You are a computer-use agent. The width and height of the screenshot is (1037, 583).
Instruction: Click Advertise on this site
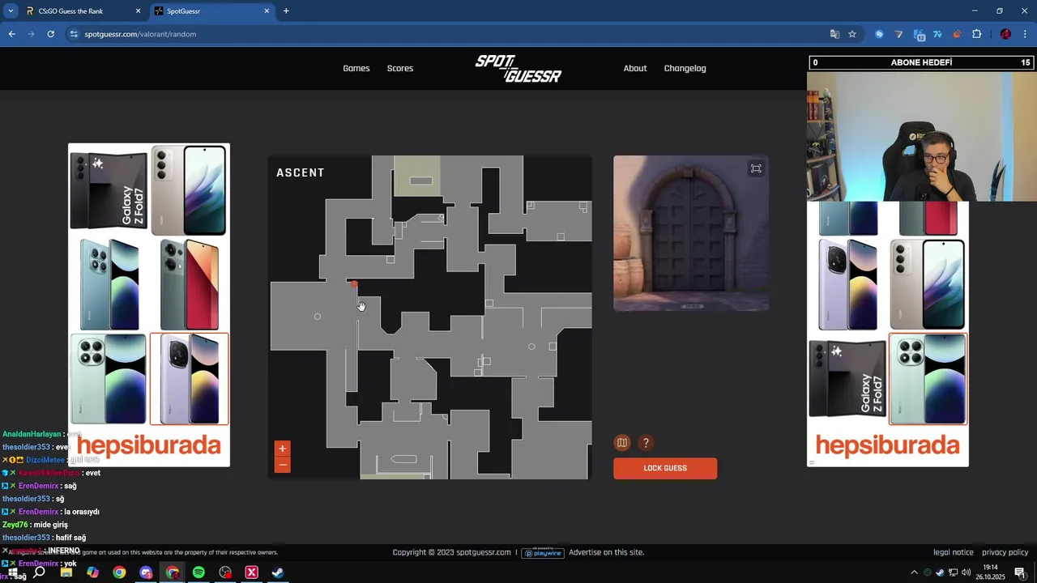607,552
